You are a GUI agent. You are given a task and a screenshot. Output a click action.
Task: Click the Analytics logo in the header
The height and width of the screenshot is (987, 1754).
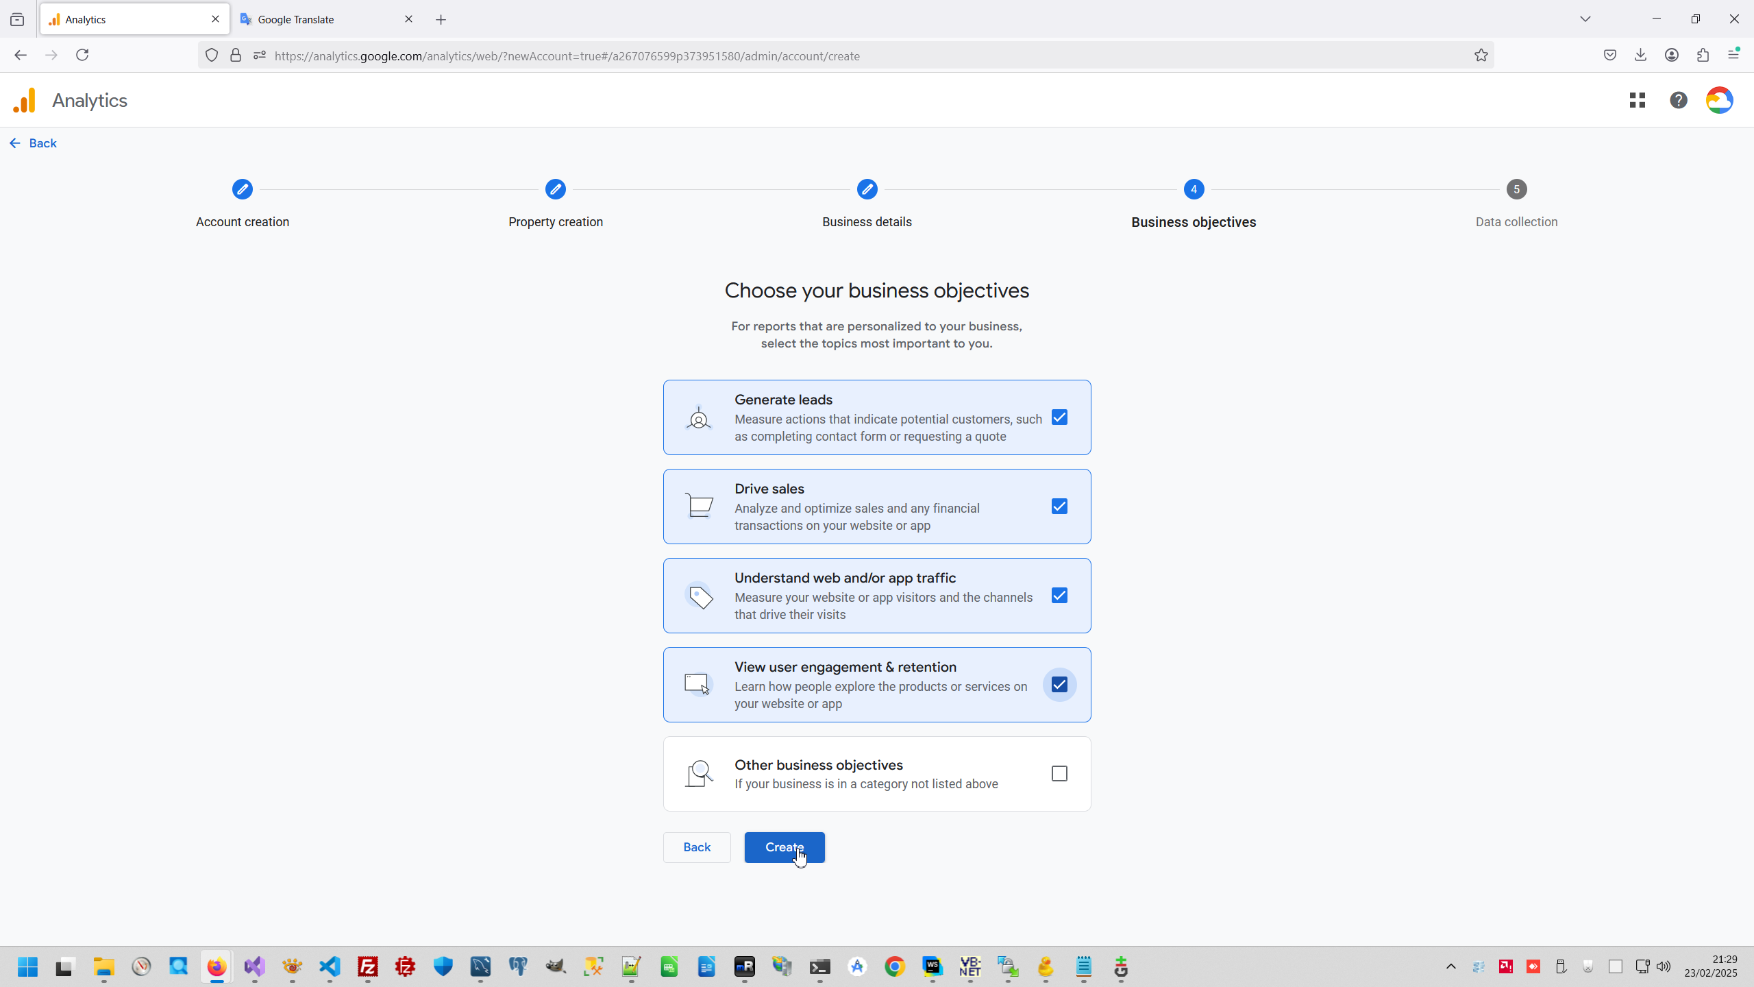pos(25,101)
